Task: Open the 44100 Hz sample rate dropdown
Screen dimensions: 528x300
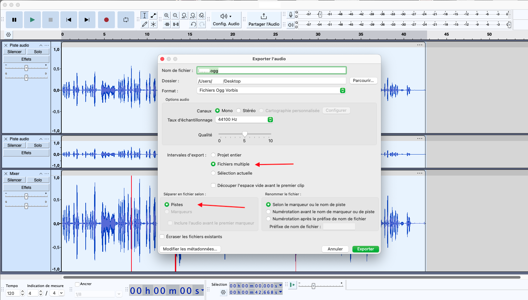Action: click(x=244, y=120)
